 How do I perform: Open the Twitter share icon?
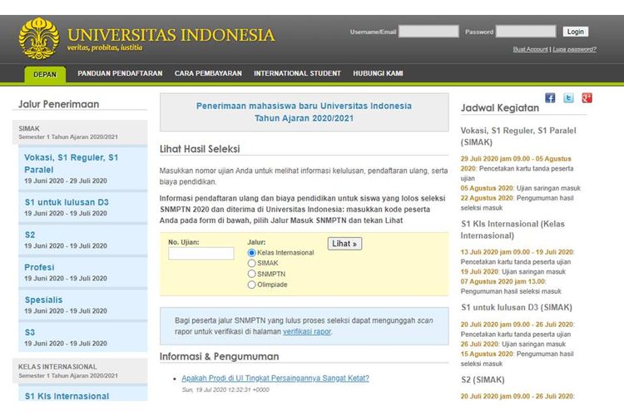coord(568,98)
